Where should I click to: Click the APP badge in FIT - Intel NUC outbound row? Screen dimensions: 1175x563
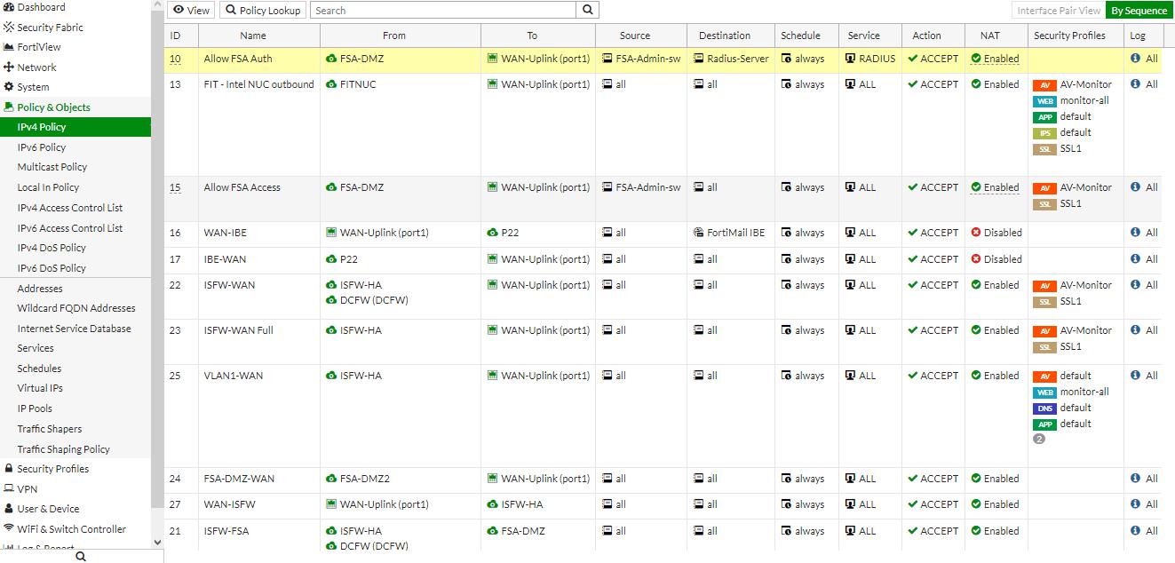(1044, 117)
